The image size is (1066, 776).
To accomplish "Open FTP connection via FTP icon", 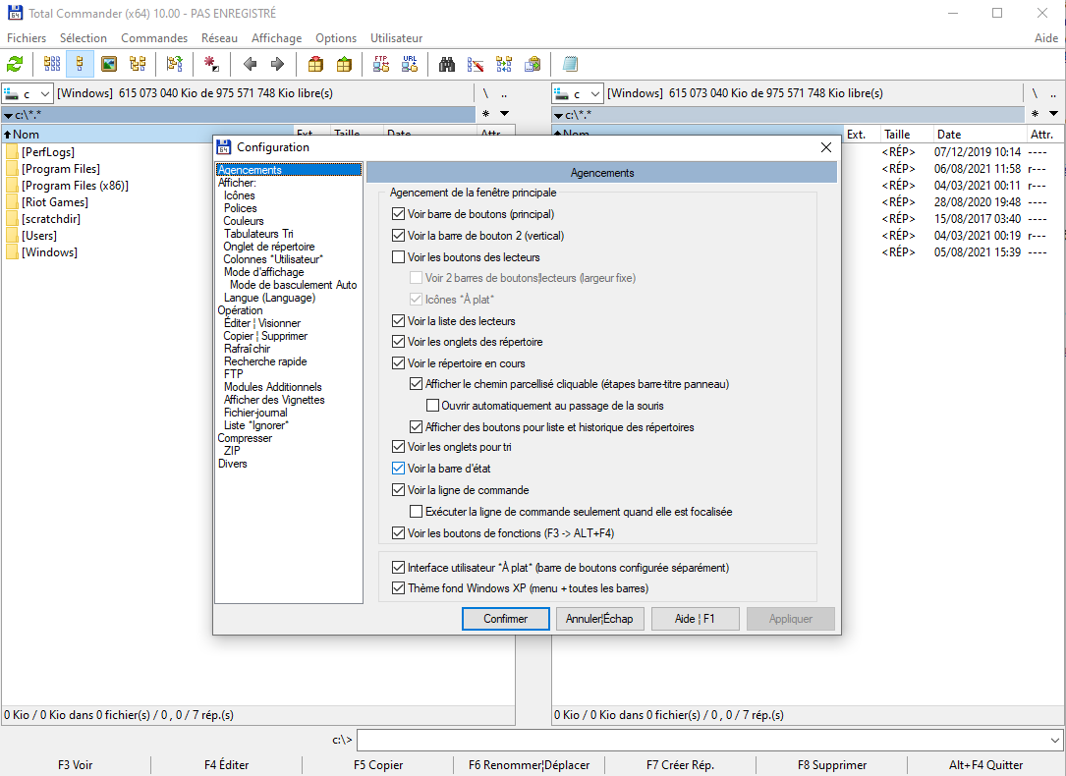I will (x=381, y=65).
